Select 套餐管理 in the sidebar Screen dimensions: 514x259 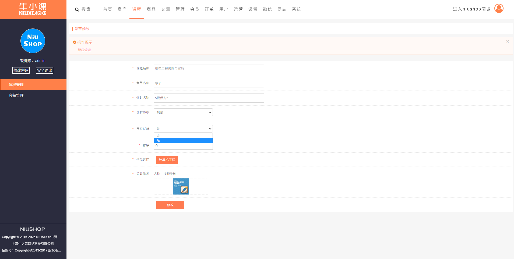click(16, 95)
